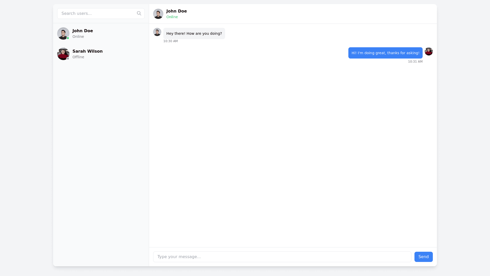Click the 'Hey there! How are you doing?' bubble

[194, 33]
